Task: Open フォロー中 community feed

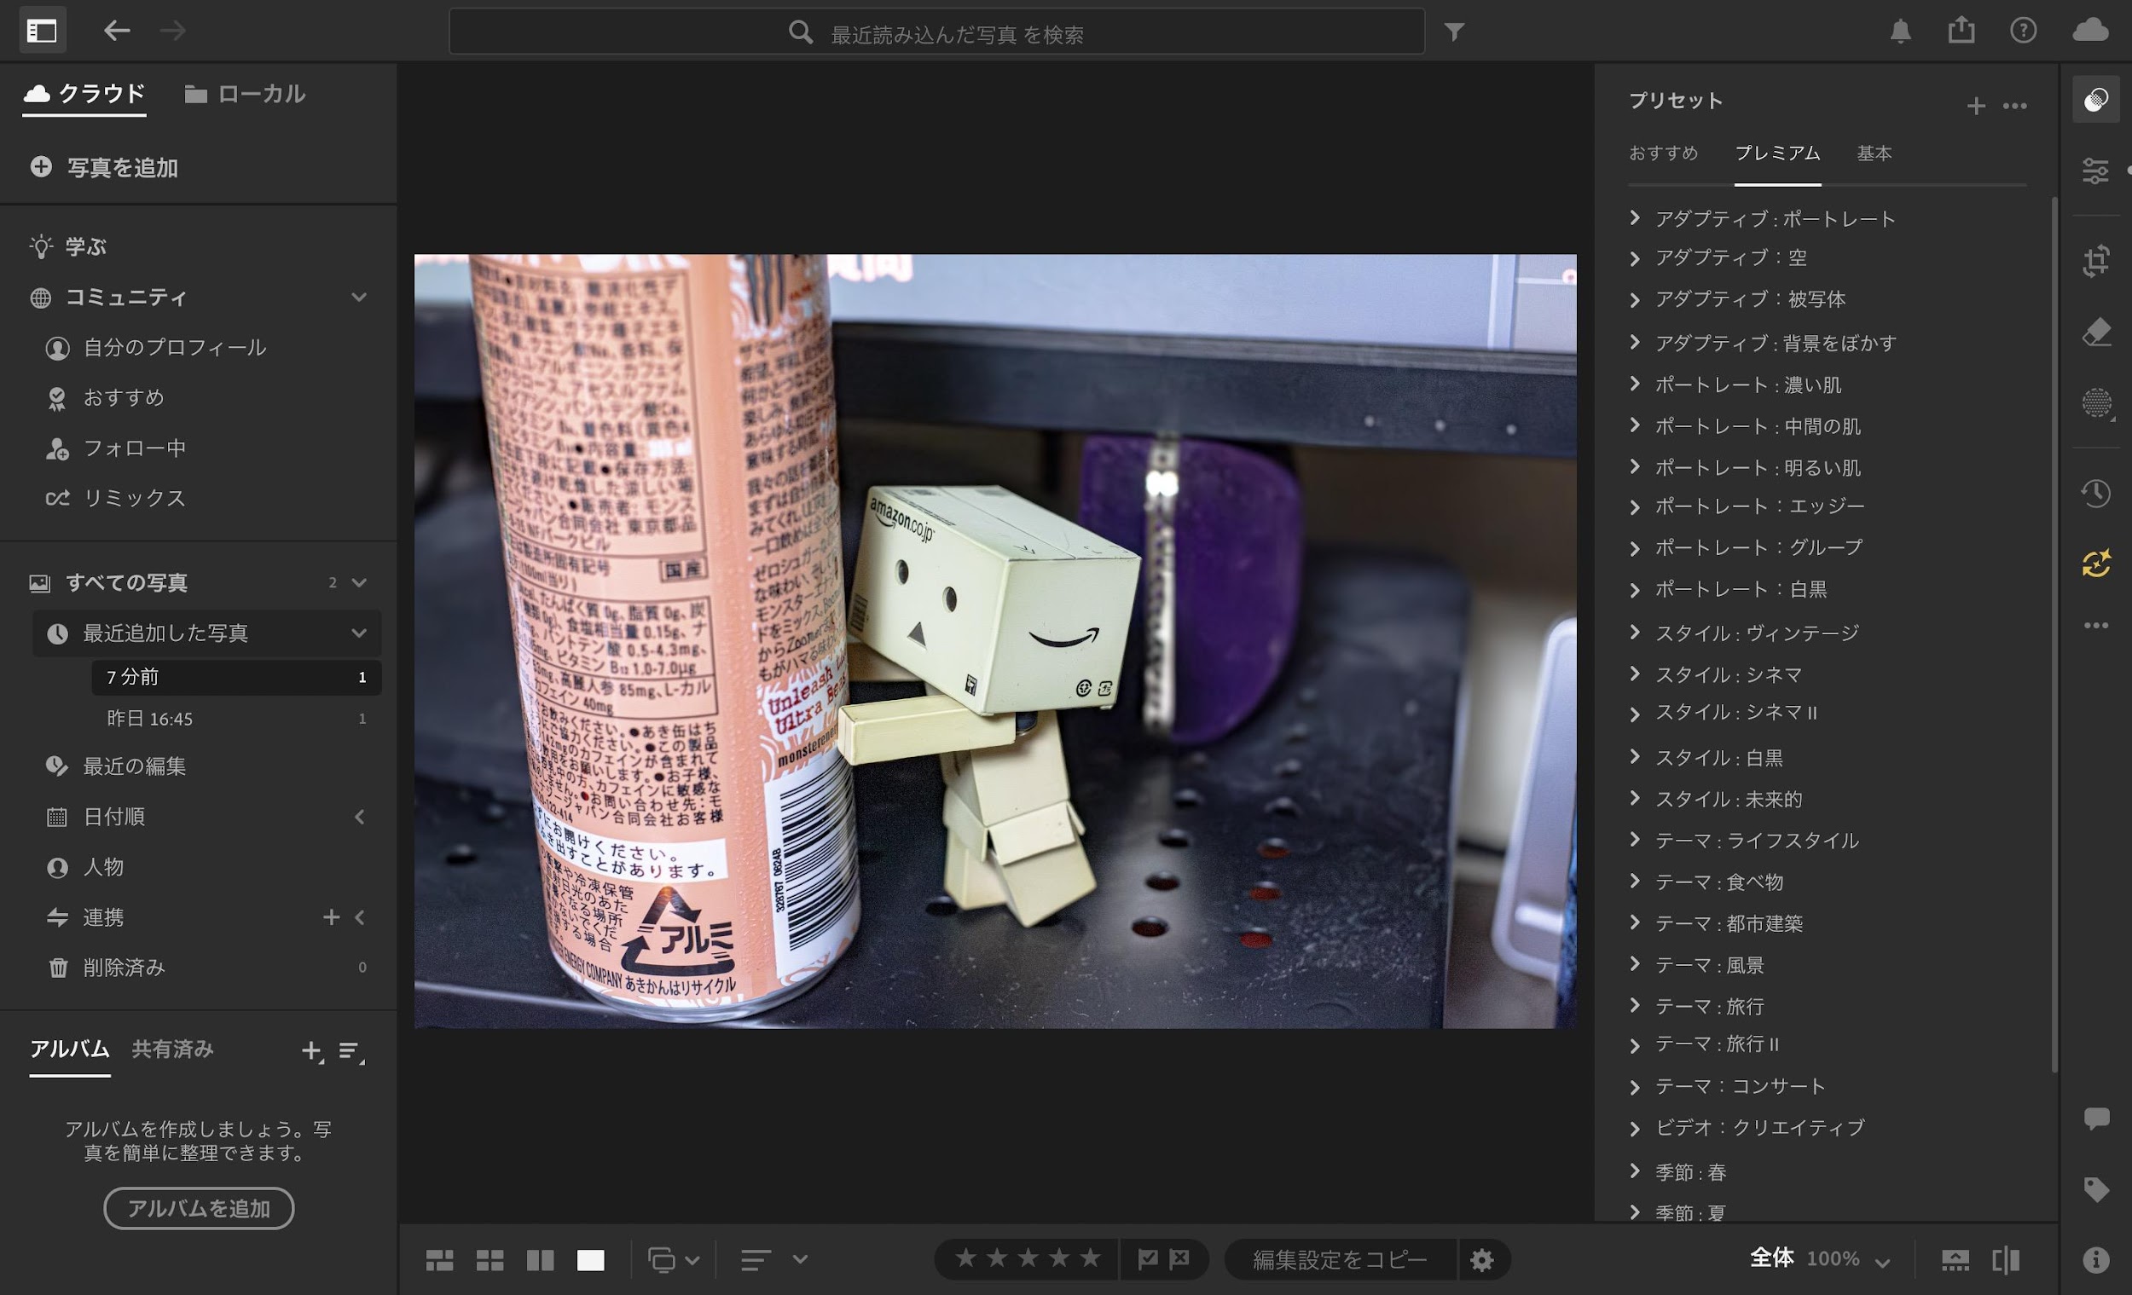Action: point(134,448)
